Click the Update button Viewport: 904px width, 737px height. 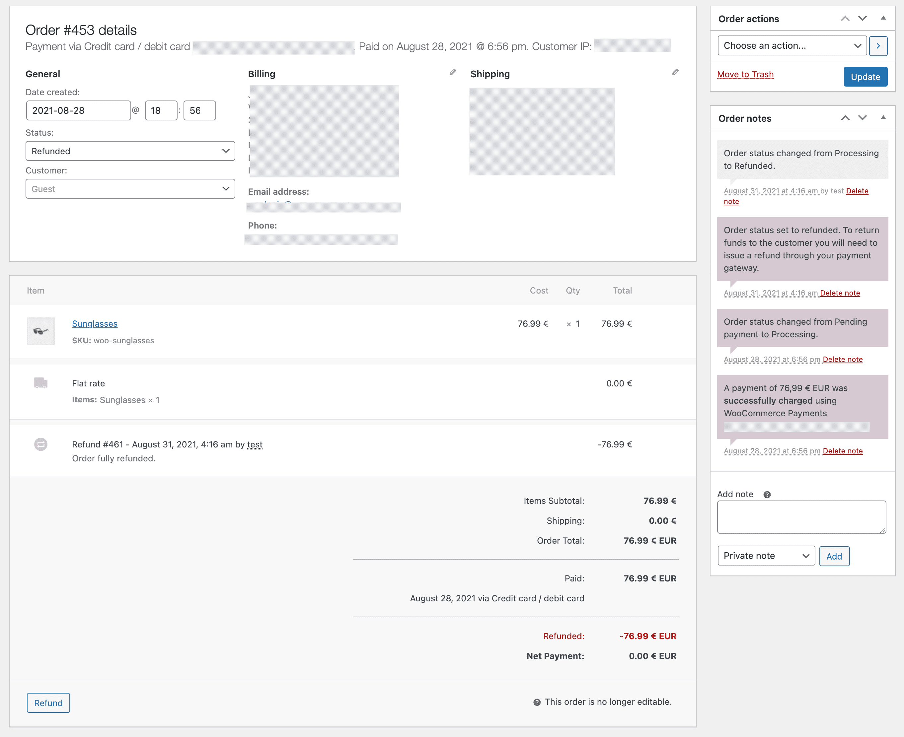click(x=866, y=77)
